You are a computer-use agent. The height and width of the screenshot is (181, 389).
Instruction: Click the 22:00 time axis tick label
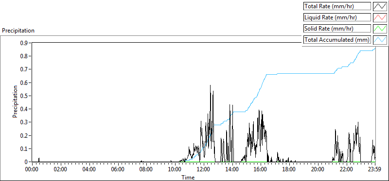point(347,169)
